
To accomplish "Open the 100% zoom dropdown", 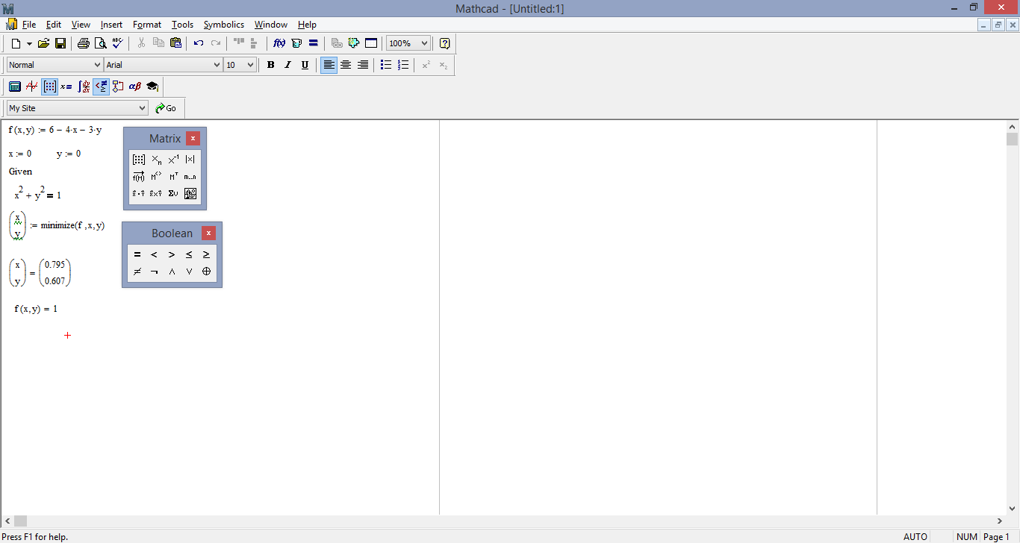I will click(425, 43).
